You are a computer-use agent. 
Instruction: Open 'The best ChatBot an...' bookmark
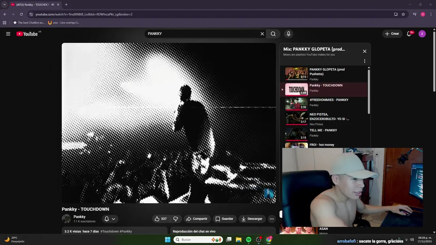pos(29,23)
